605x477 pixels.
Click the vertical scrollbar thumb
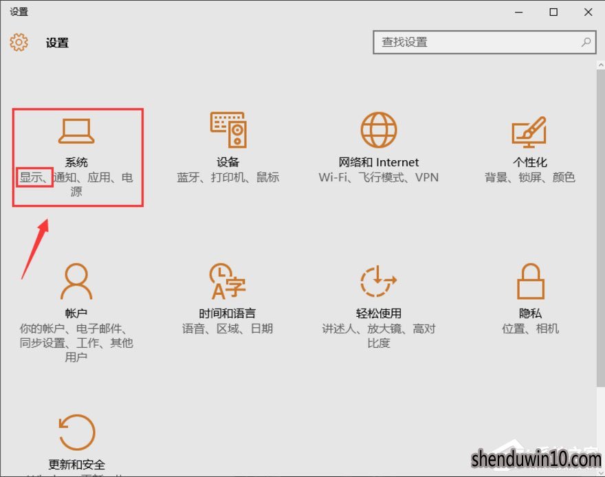(601, 228)
